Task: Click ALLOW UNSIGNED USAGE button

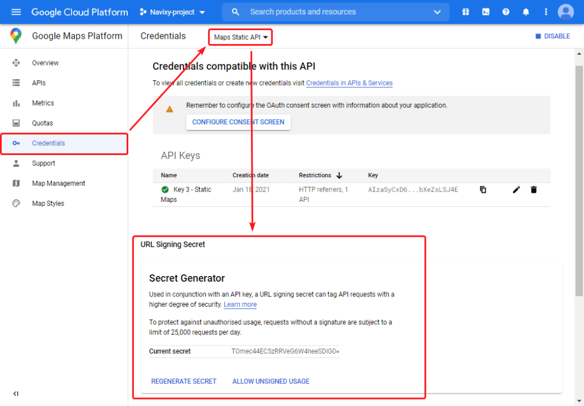Action: (271, 381)
